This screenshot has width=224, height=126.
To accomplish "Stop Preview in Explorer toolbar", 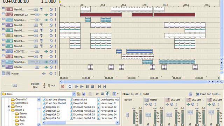I will click(x=102, y=94).
